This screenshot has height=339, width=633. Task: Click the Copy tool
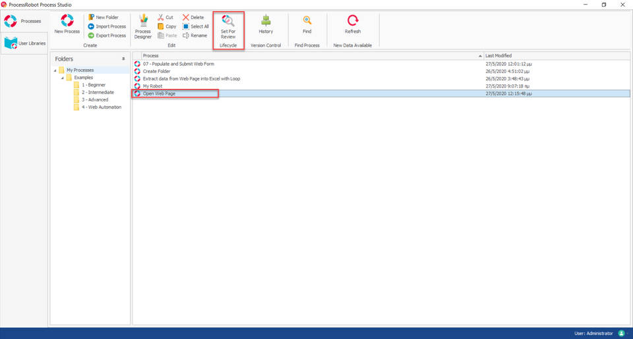coord(167,26)
